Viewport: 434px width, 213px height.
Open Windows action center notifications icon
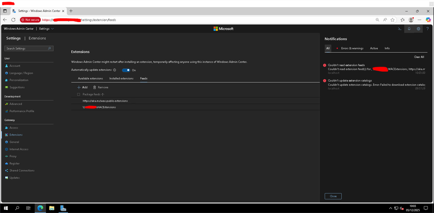426,208
